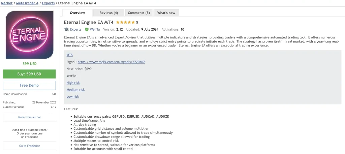Click the Buy: 599 USD button
Viewport: 345px width, 154px height.
click(29, 74)
